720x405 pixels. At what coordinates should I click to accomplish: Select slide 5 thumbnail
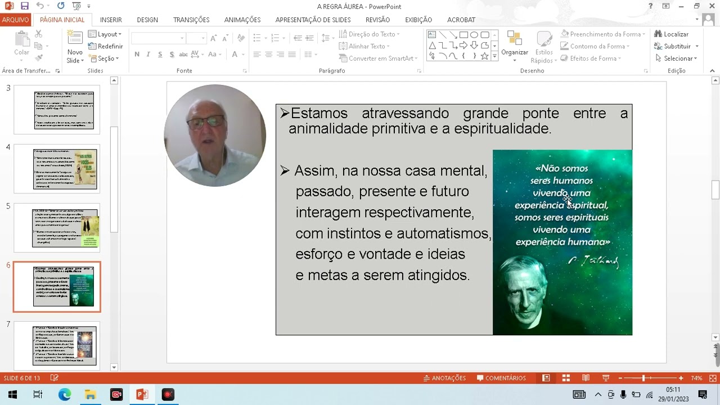(x=57, y=228)
